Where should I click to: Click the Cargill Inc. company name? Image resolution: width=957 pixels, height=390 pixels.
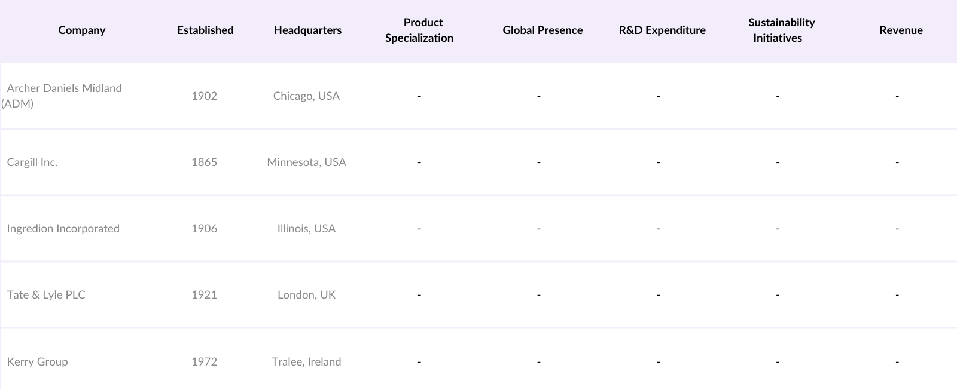[32, 162]
